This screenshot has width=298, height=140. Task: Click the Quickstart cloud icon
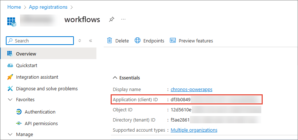point(10,66)
